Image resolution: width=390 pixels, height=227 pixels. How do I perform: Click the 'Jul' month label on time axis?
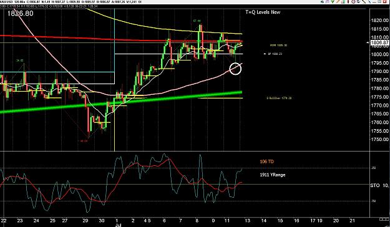(x=118, y=225)
